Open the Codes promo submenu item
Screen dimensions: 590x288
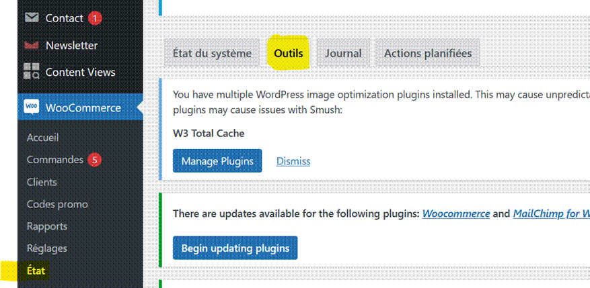[57, 204]
